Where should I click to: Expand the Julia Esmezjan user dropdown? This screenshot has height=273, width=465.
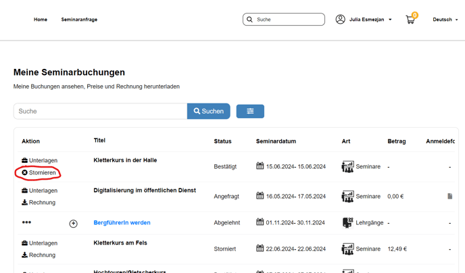click(370, 20)
